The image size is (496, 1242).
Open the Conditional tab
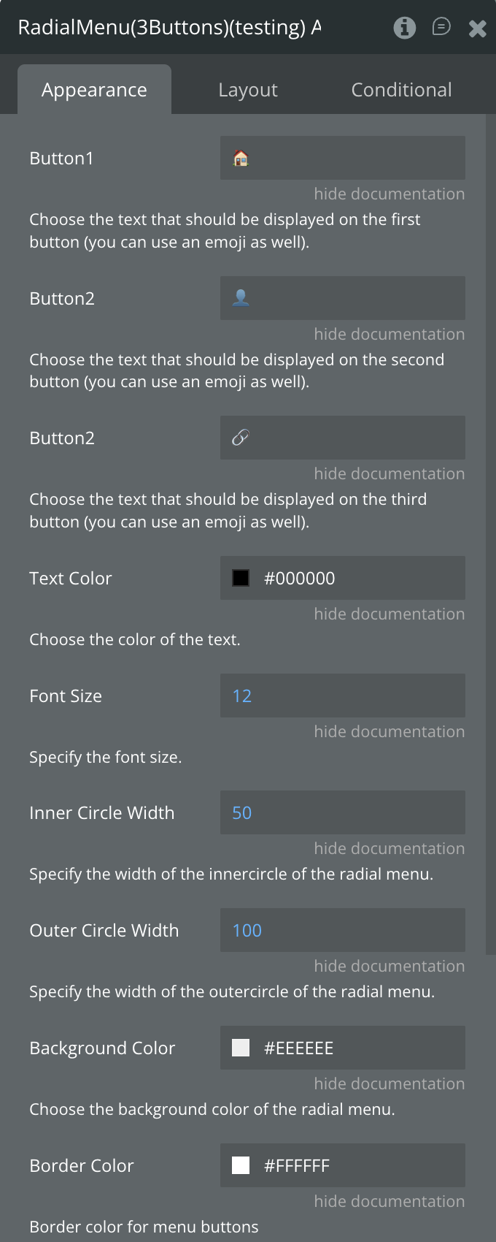[401, 90]
